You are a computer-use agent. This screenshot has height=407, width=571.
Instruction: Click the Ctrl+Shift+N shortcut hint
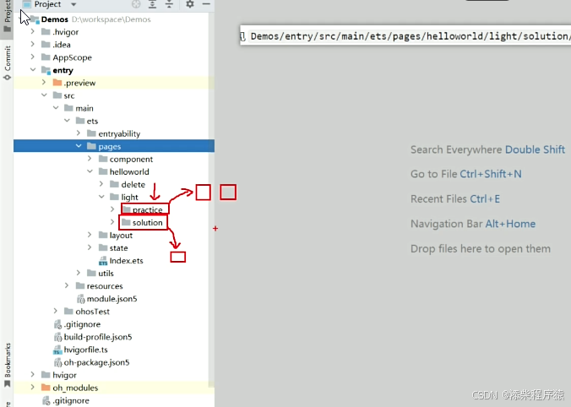tap(491, 174)
